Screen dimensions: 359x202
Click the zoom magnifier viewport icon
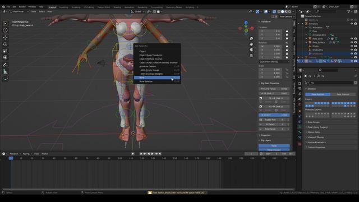251,39
